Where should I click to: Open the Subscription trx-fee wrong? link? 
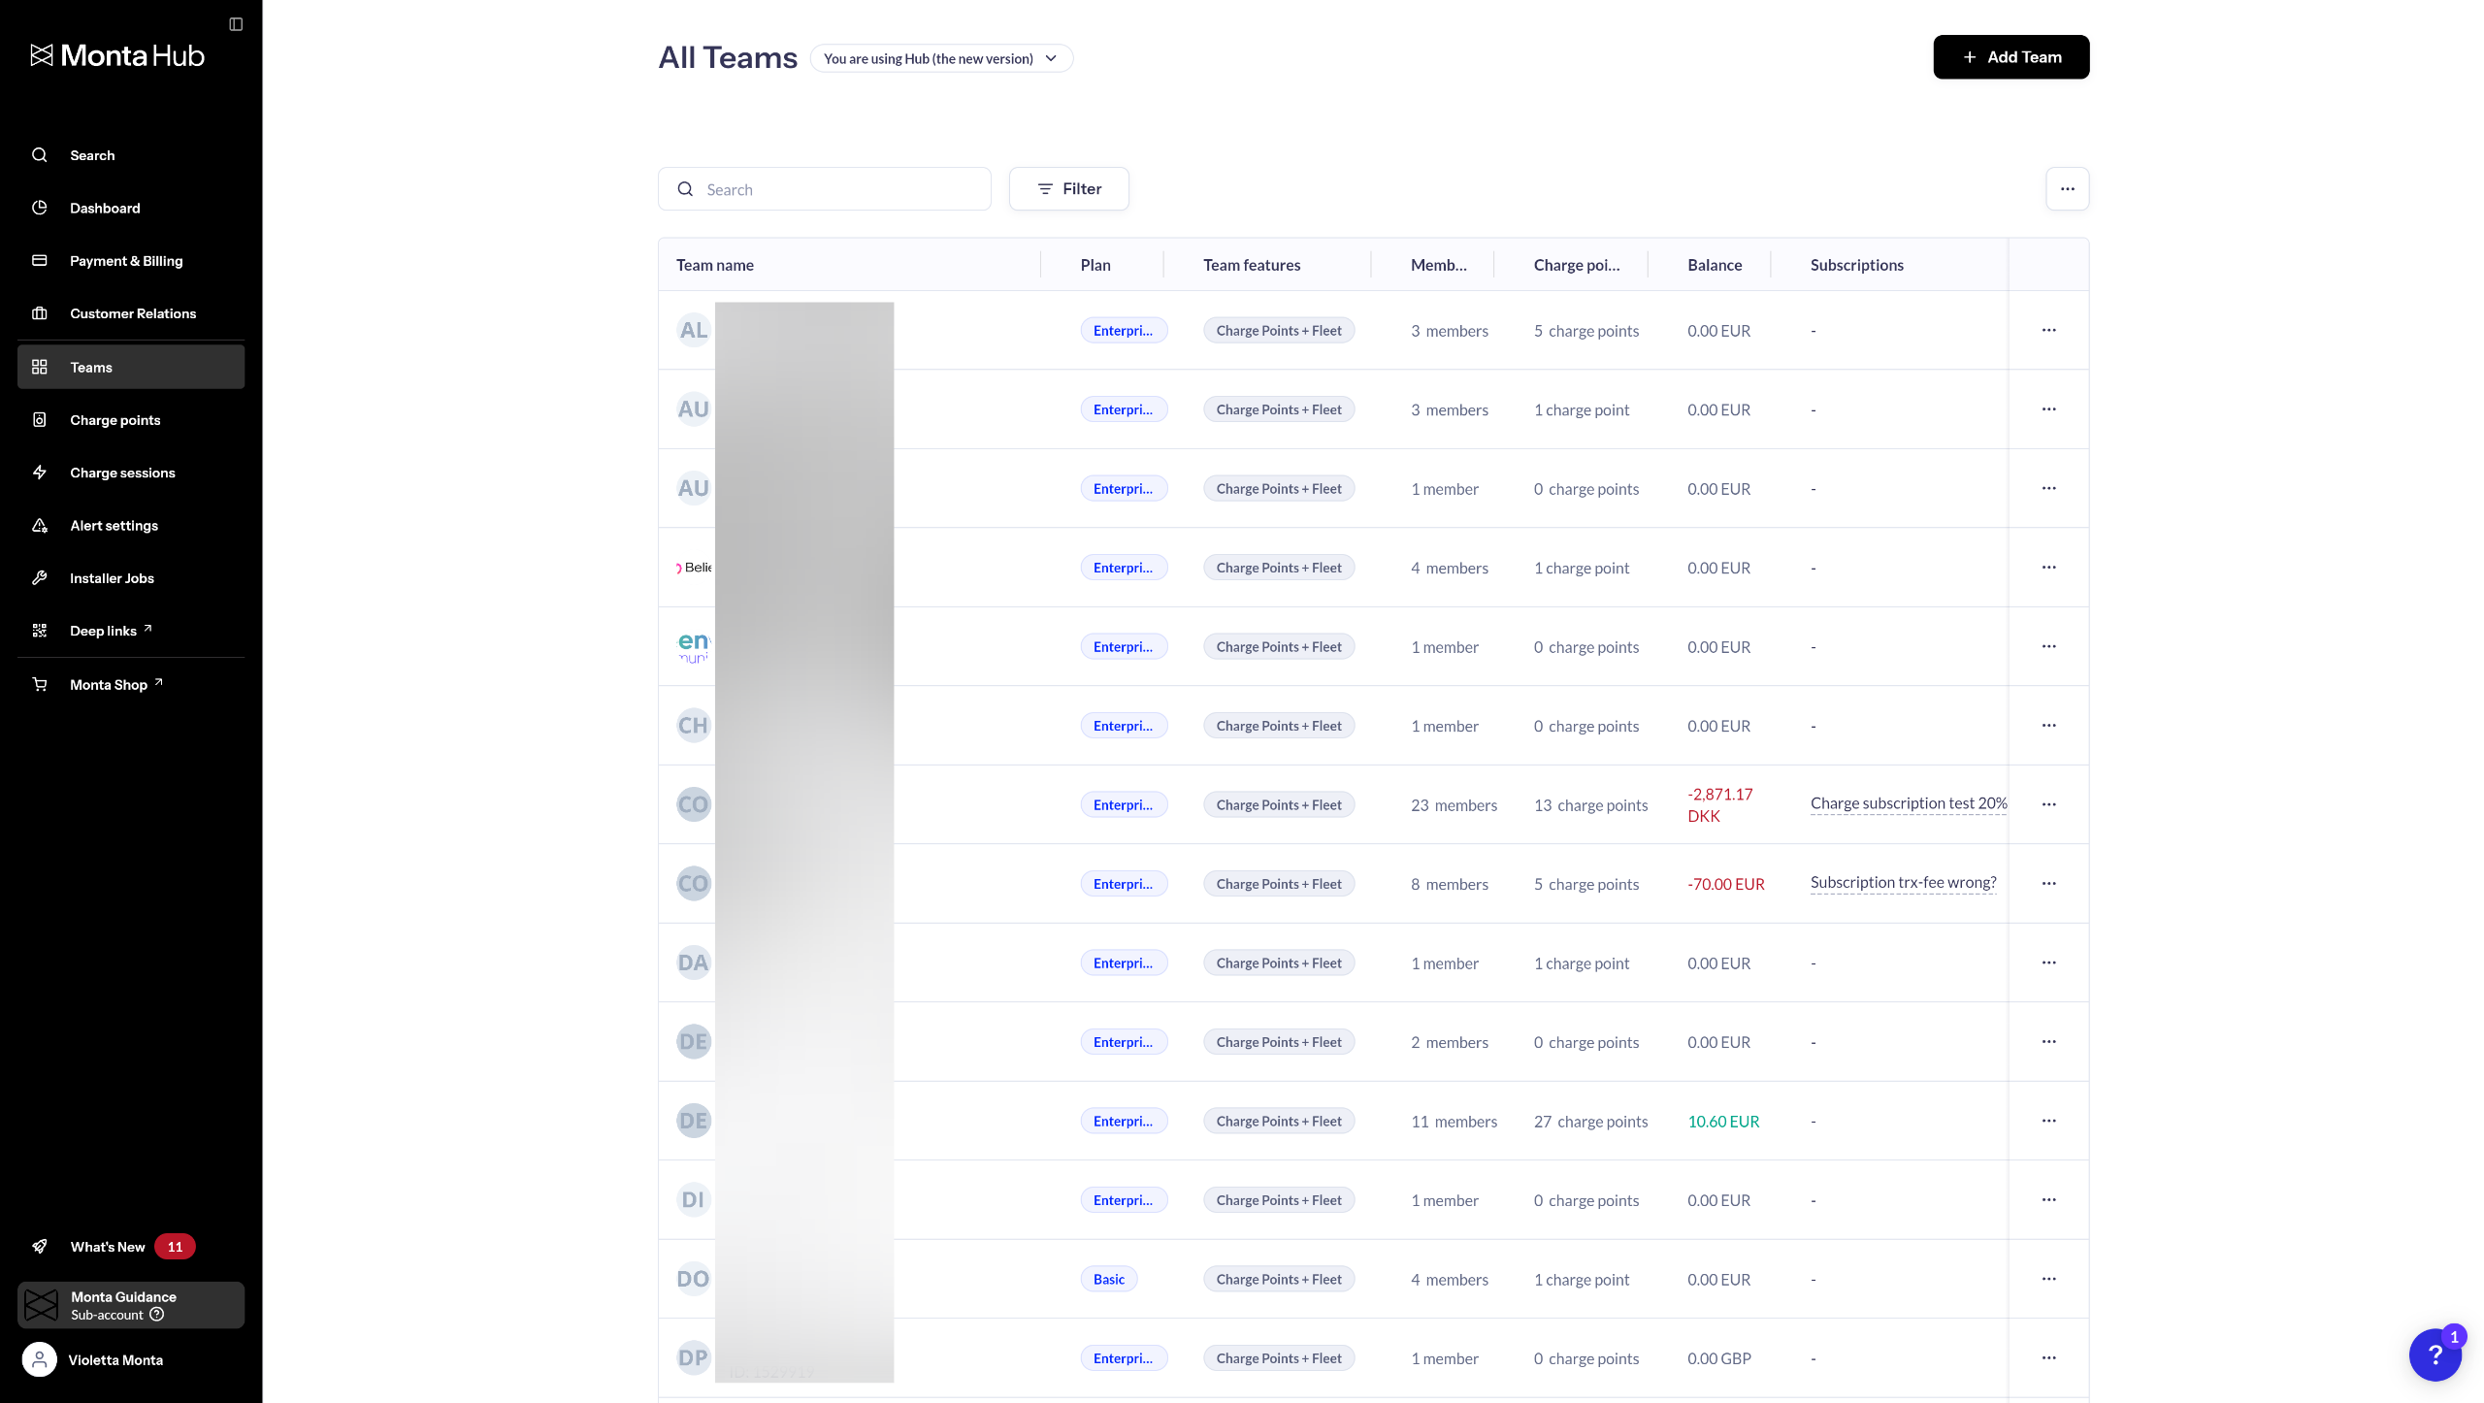click(x=1903, y=883)
